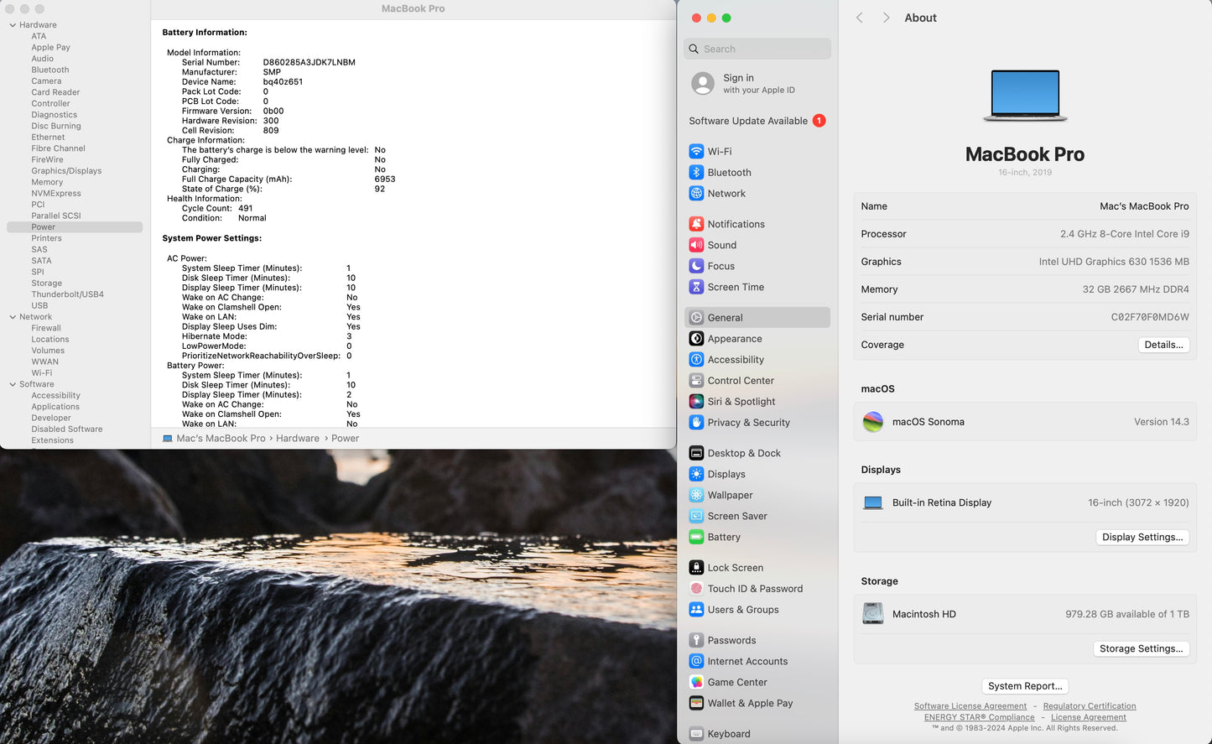
Task: Select Firewall under Network in System Report
Action: pyautogui.click(x=46, y=328)
